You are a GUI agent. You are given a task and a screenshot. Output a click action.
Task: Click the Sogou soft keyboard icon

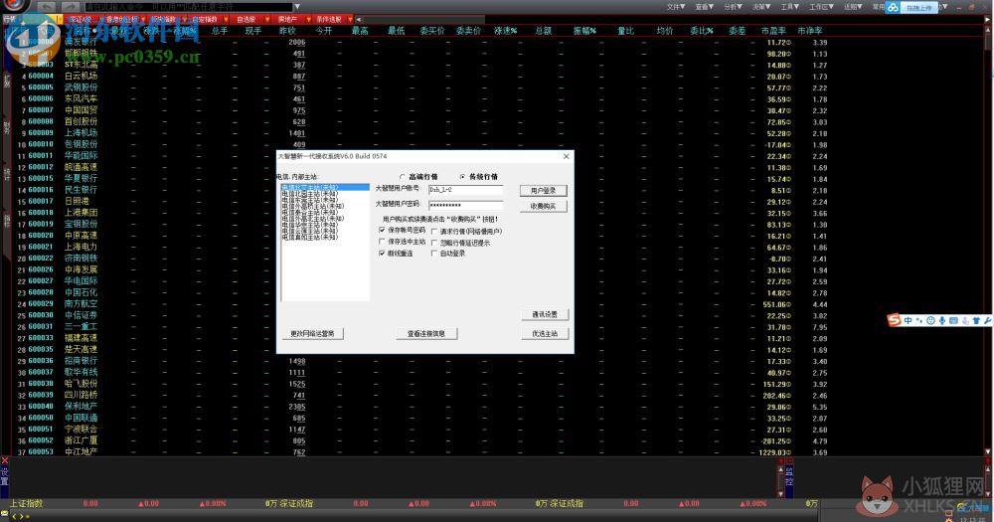tap(953, 321)
